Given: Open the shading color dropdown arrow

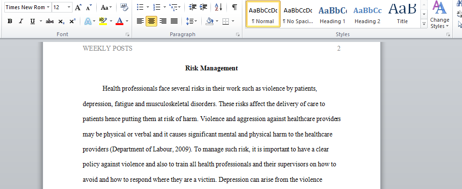Looking at the screenshot, I should click(217, 21).
